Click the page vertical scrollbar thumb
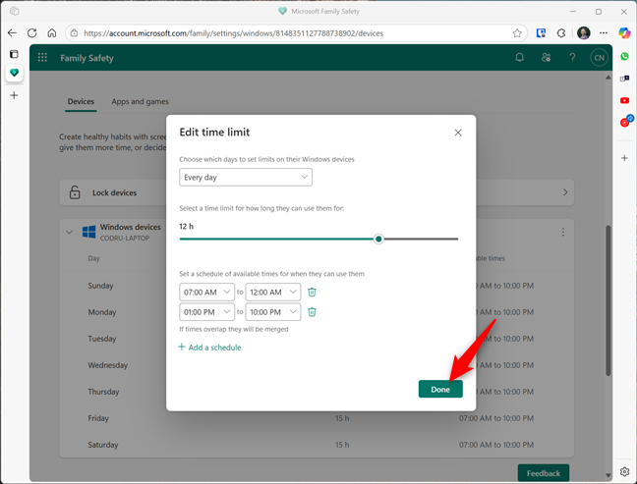This screenshot has width=637, height=484. point(608,300)
